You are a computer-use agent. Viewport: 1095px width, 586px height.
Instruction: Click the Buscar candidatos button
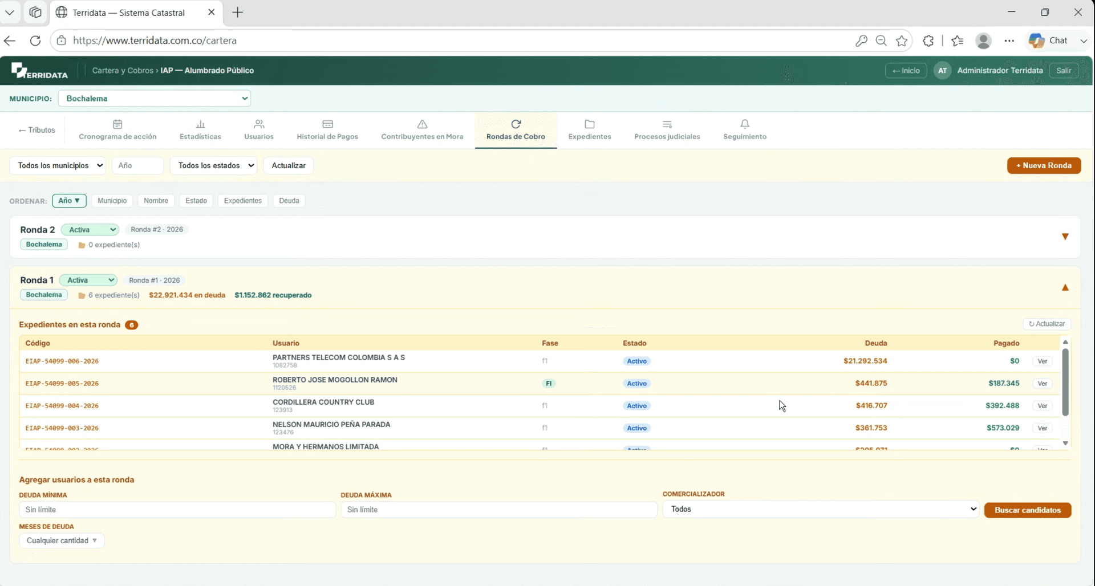click(x=1028, y=510)
